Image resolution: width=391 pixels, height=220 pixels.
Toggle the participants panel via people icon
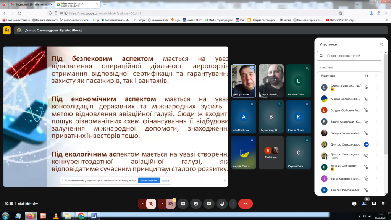point(364,204)
